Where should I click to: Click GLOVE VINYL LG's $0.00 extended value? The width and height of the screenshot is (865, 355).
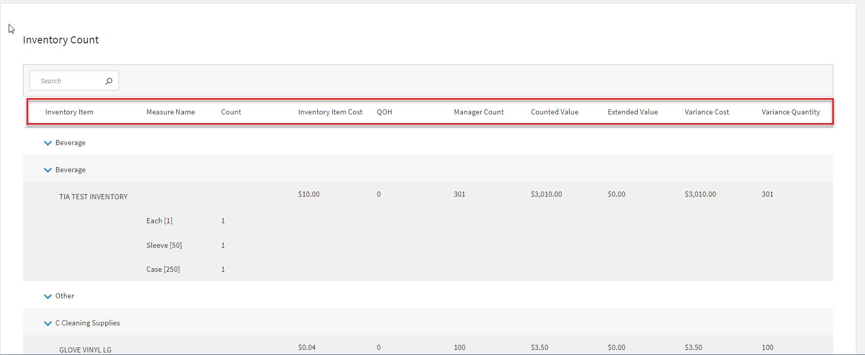[616, 347]
